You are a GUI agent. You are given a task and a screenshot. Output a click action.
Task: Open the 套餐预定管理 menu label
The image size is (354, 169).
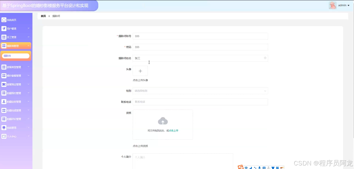[x=14, y=85]
